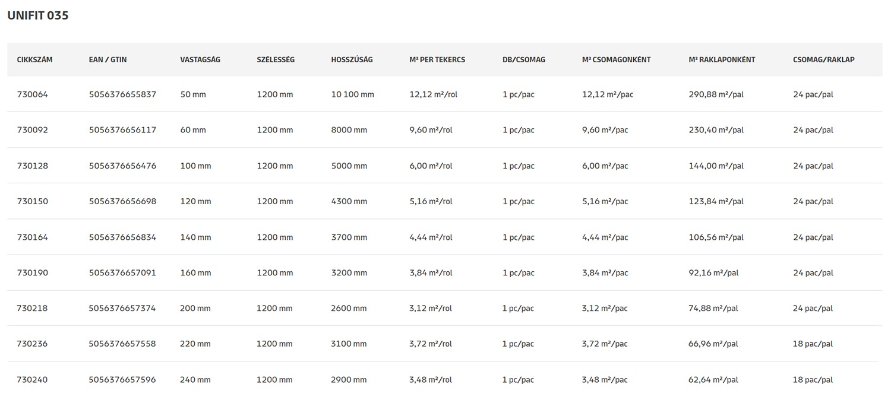Viewport: 891px width, 400px height.
Task: Select the 100 mm thickness cell
Action: point(195,166)
